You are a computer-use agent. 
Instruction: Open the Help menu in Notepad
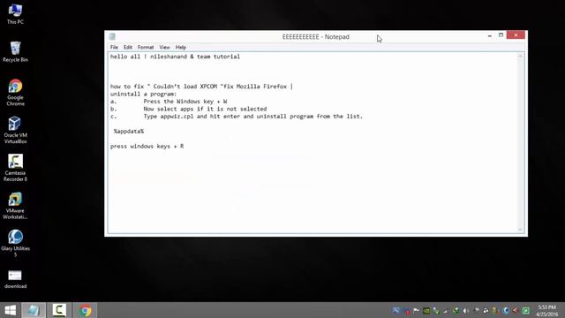(181, 47)
